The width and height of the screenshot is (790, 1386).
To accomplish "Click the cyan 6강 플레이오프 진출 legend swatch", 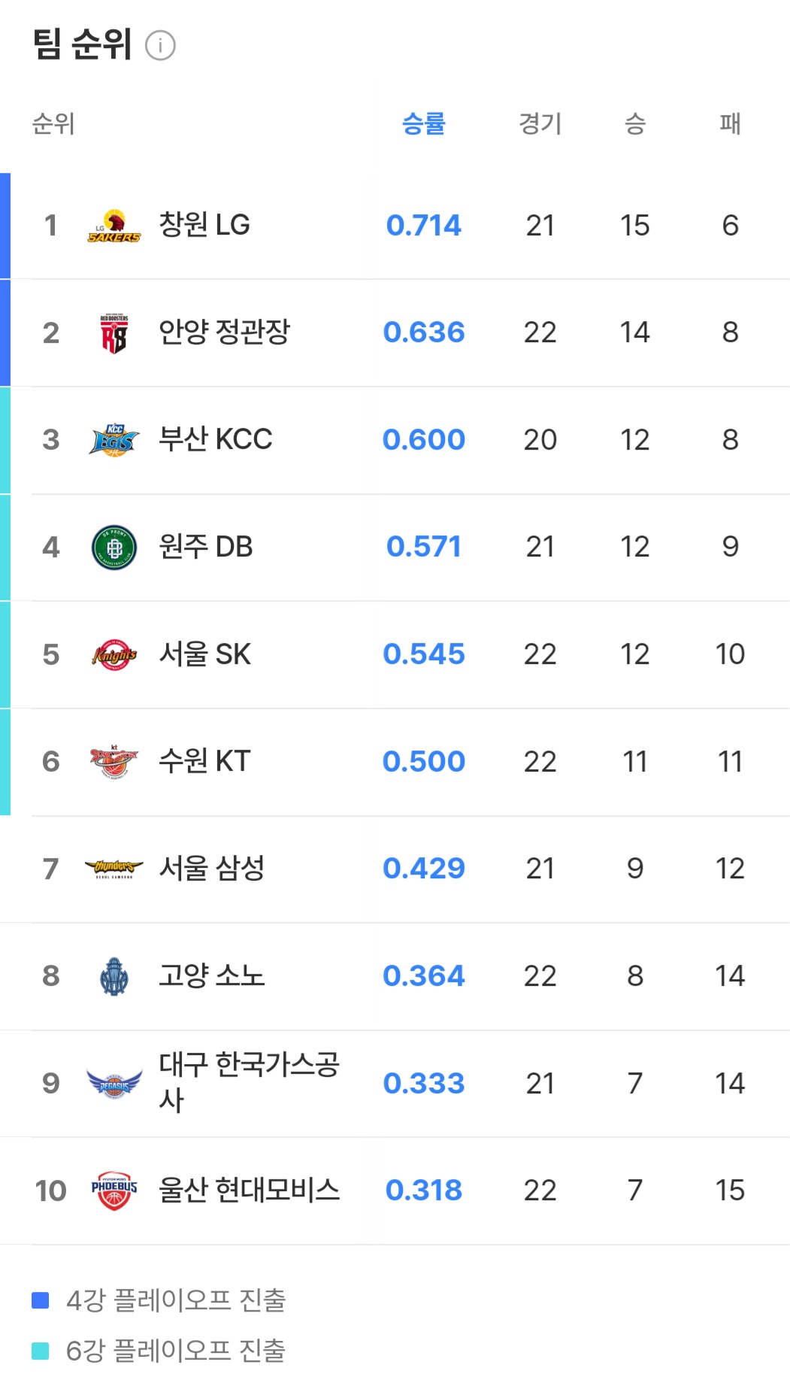I will 41,1351.
